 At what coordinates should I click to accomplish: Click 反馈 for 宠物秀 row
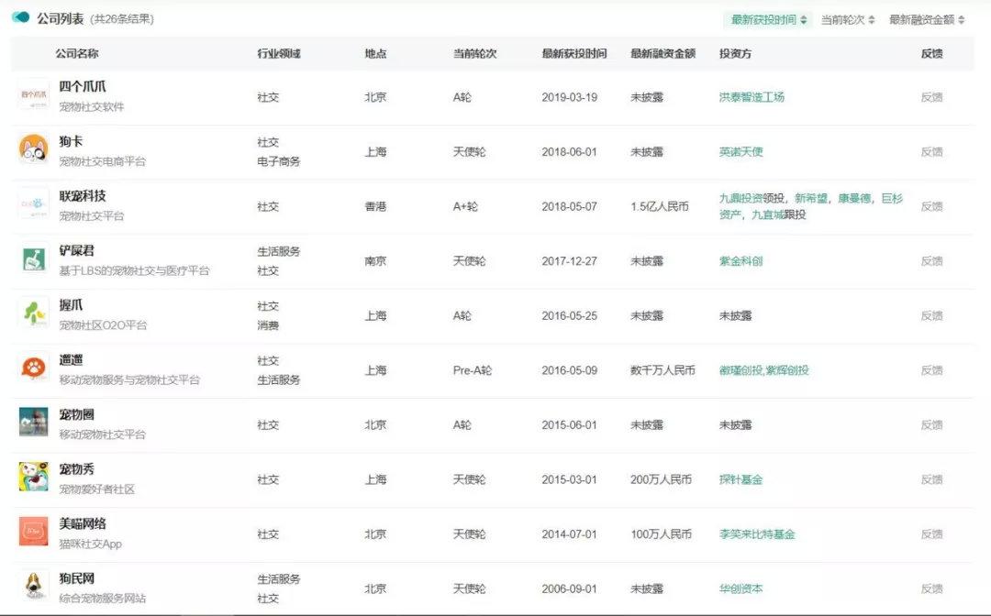931,479
